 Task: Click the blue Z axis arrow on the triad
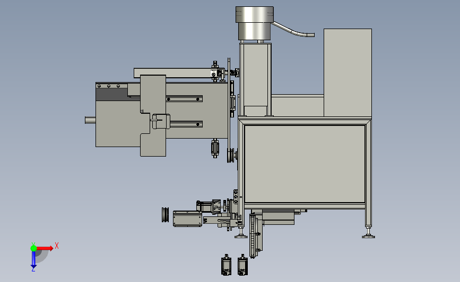(33, 259)
